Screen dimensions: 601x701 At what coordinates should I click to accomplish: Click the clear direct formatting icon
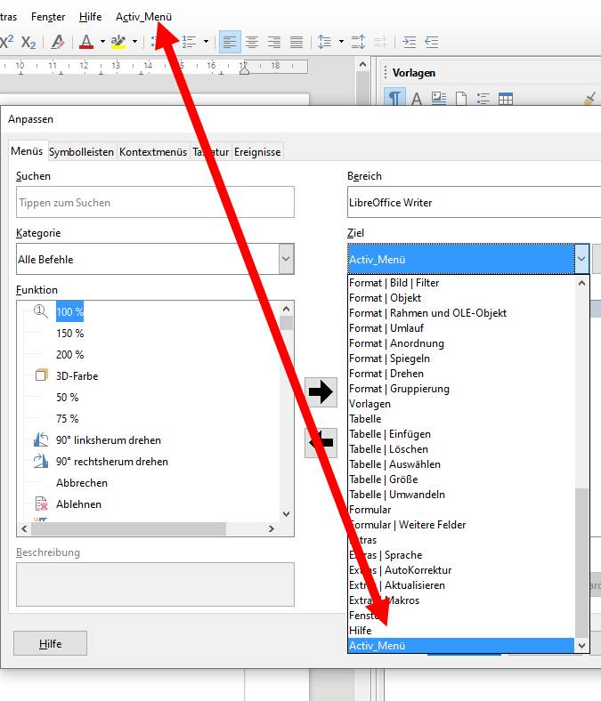click(58, 42)
